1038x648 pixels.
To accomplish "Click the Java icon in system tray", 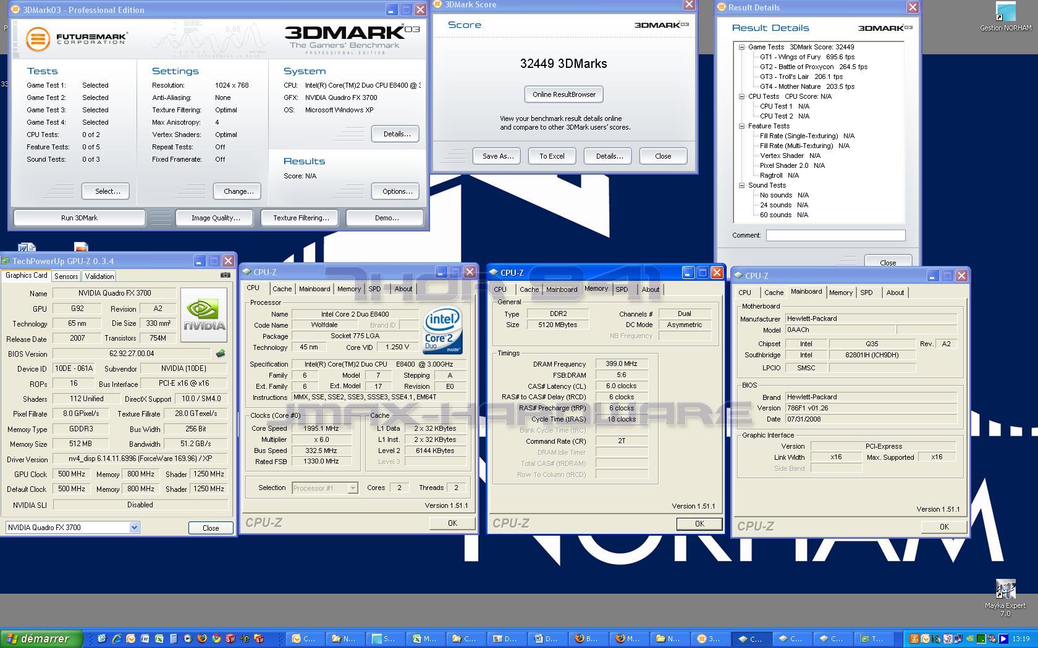I will [x=914, y=639].
